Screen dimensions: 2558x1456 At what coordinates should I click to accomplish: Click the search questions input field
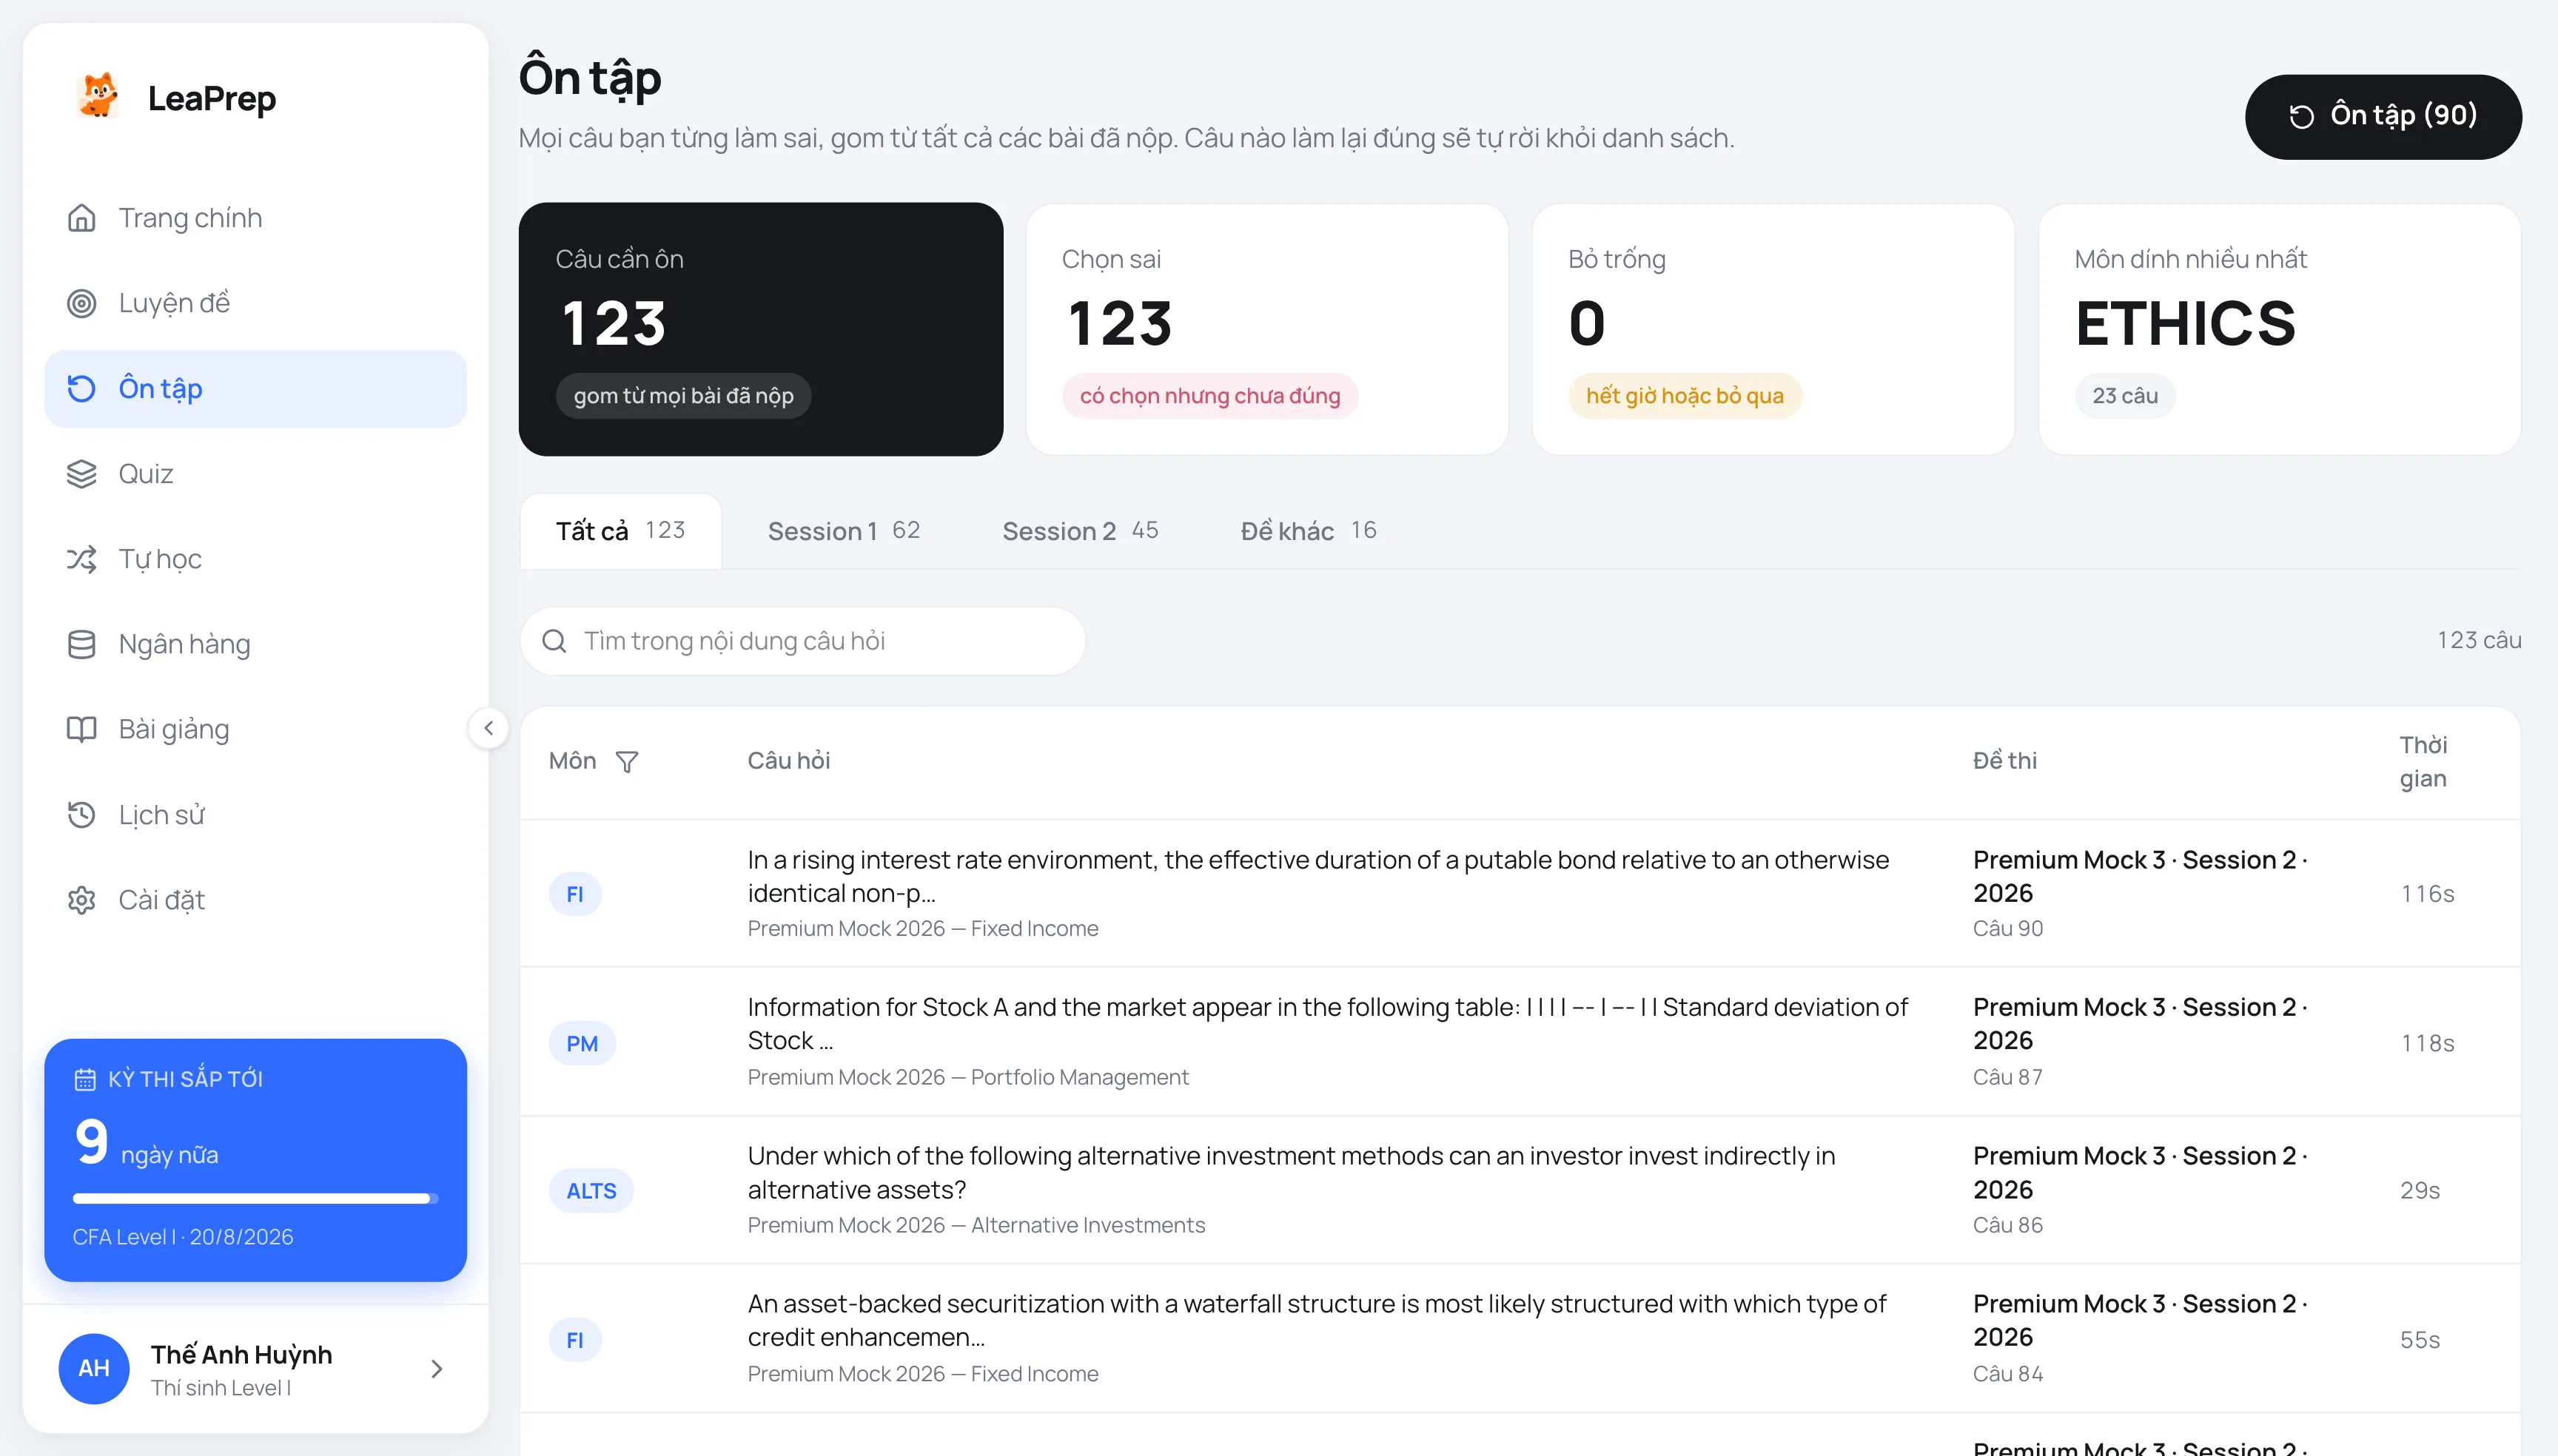click(802, 641)
